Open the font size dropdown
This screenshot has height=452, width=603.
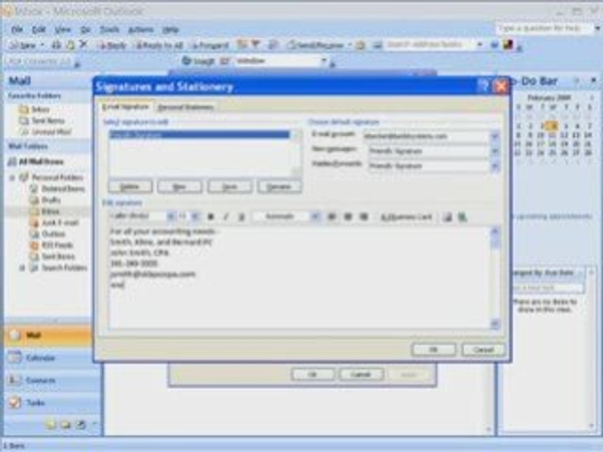[195, 217]
